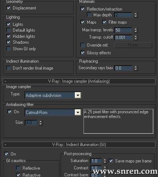Toggle the Displacement checkbox
The width and height of the screenshot is (158, 177).
coord(8,8)
